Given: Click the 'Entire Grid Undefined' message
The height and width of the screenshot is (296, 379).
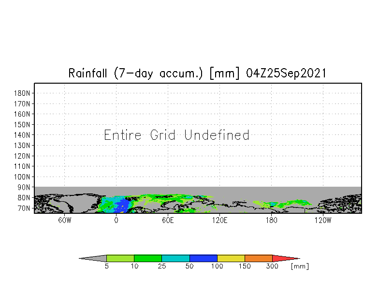Looking at the screenshot, I should [176, 135].
